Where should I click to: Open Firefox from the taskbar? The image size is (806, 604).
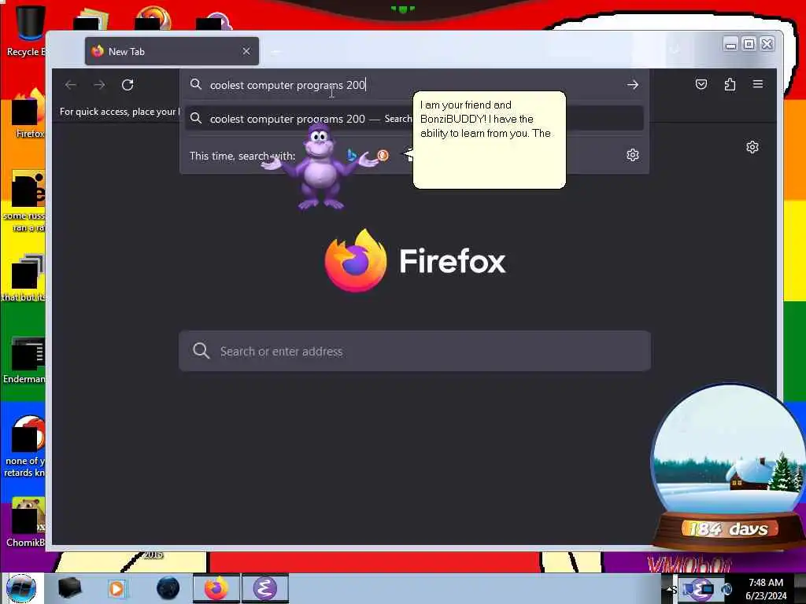(216, 588)
